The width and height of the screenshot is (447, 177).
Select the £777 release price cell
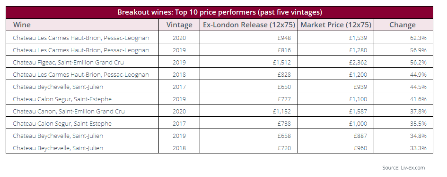click(x=284, y=99)
